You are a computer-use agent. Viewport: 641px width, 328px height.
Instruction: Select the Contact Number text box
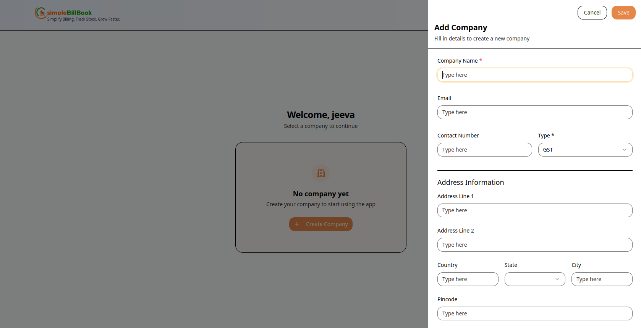click(484, 150)
